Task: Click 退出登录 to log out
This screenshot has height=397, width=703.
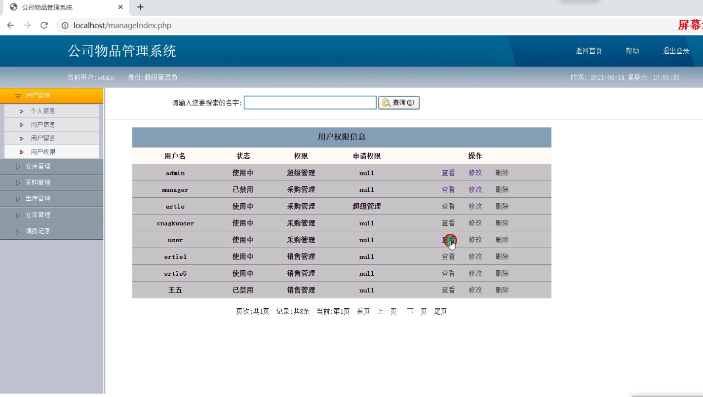Action: (676, 51)
